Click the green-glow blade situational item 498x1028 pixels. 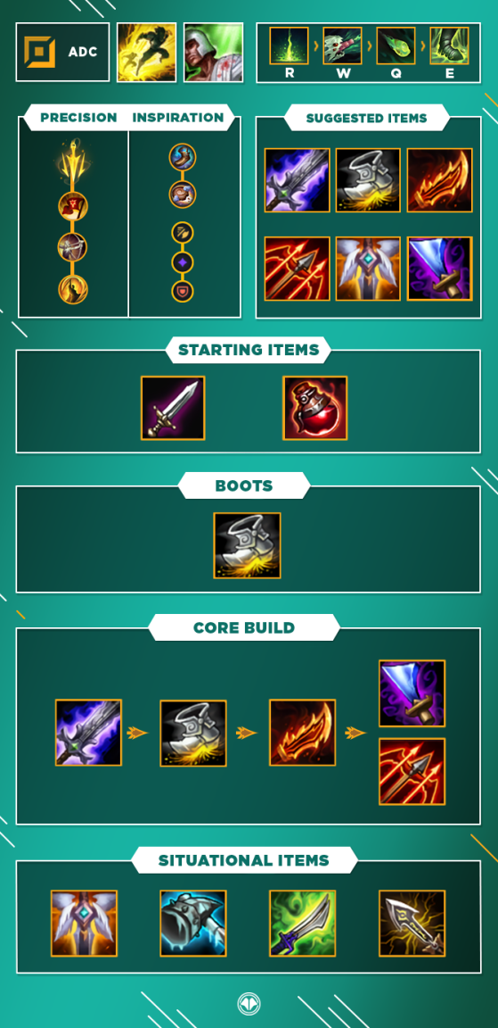click(x=302, y=923)
